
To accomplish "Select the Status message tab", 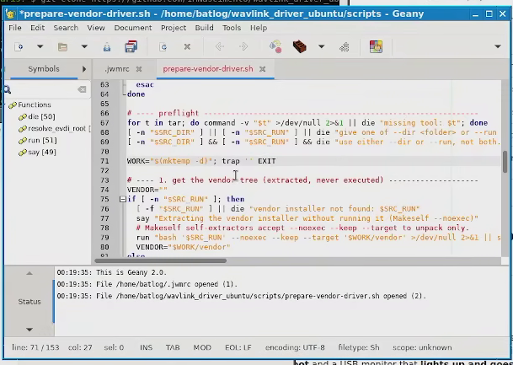I will coord(29,302).
